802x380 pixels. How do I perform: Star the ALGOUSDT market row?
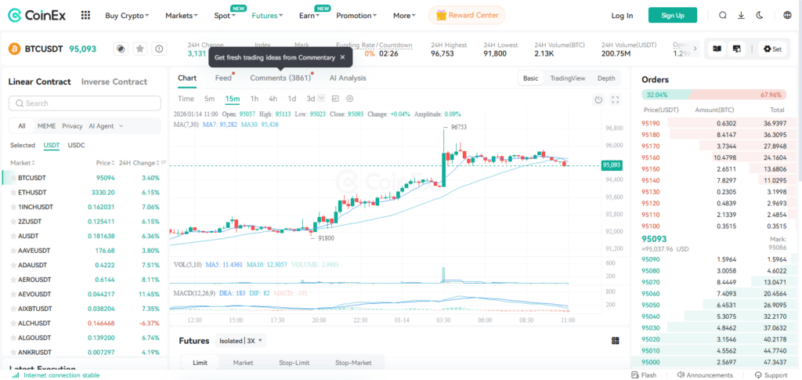[x=13, y=338]
